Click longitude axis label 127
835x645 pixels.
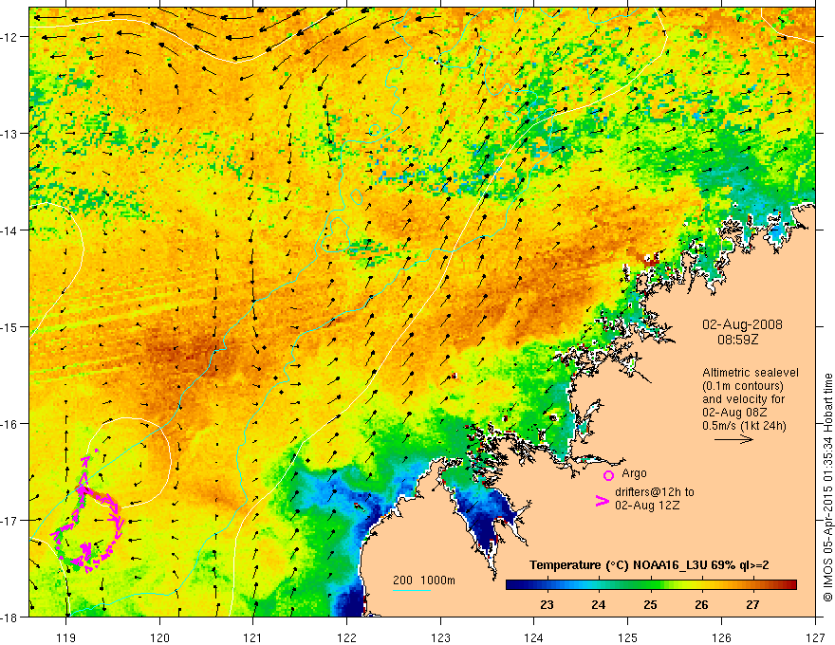click(815, 637)
